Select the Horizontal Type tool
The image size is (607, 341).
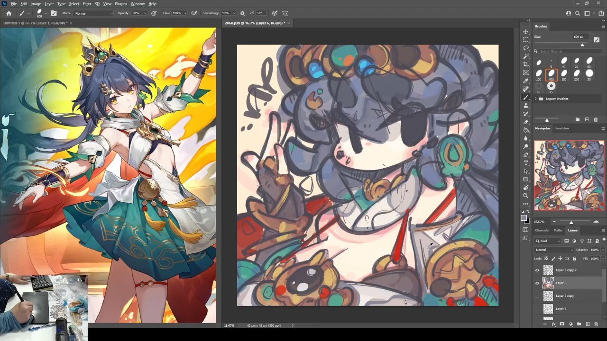coord(525,163)
